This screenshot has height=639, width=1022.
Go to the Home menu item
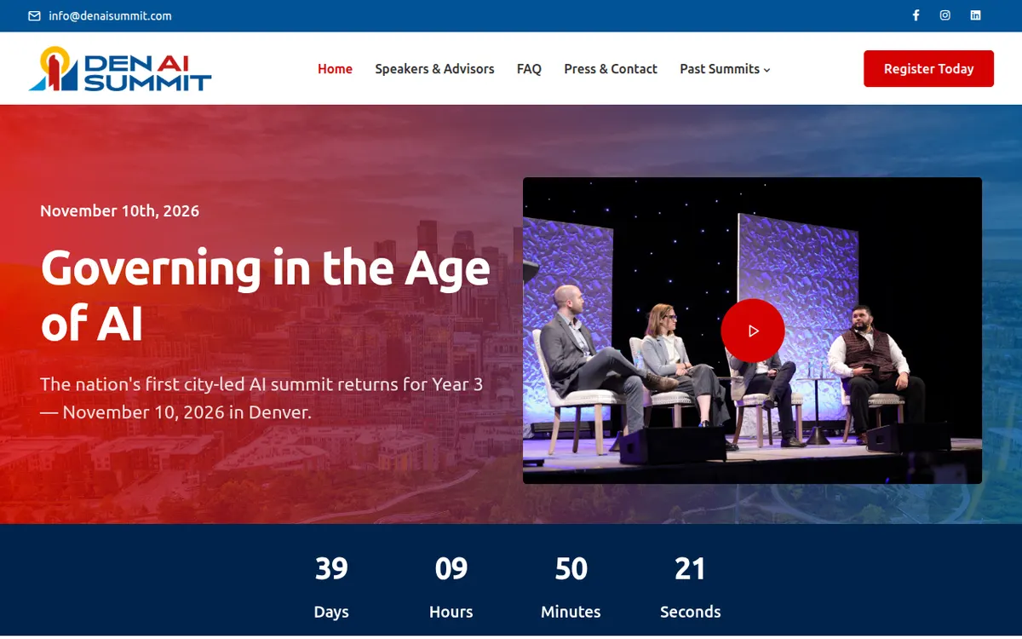point(335,69)
